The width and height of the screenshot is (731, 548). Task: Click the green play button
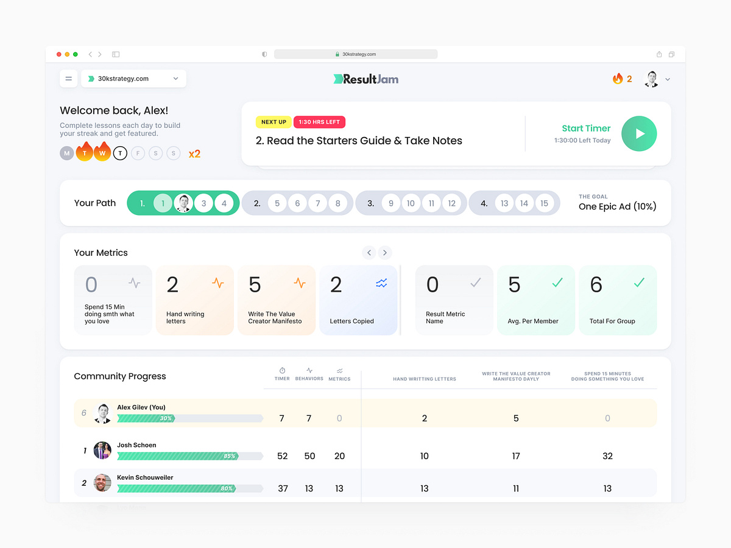[x=639, y=133]
